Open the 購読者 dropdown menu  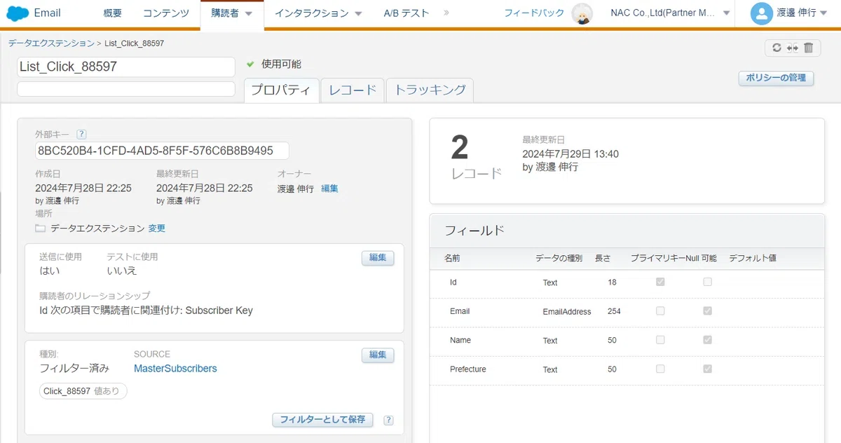232,14
